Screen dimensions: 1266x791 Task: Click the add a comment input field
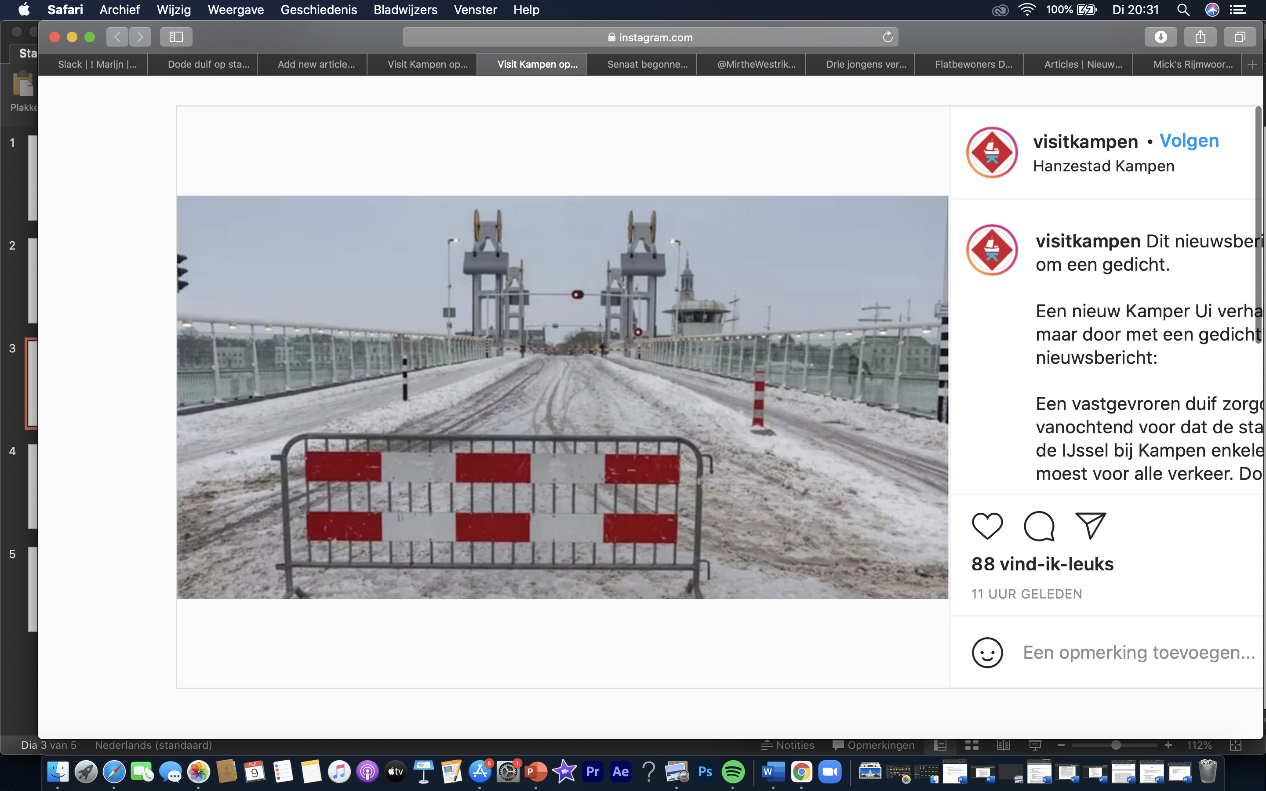point(1139,653)
